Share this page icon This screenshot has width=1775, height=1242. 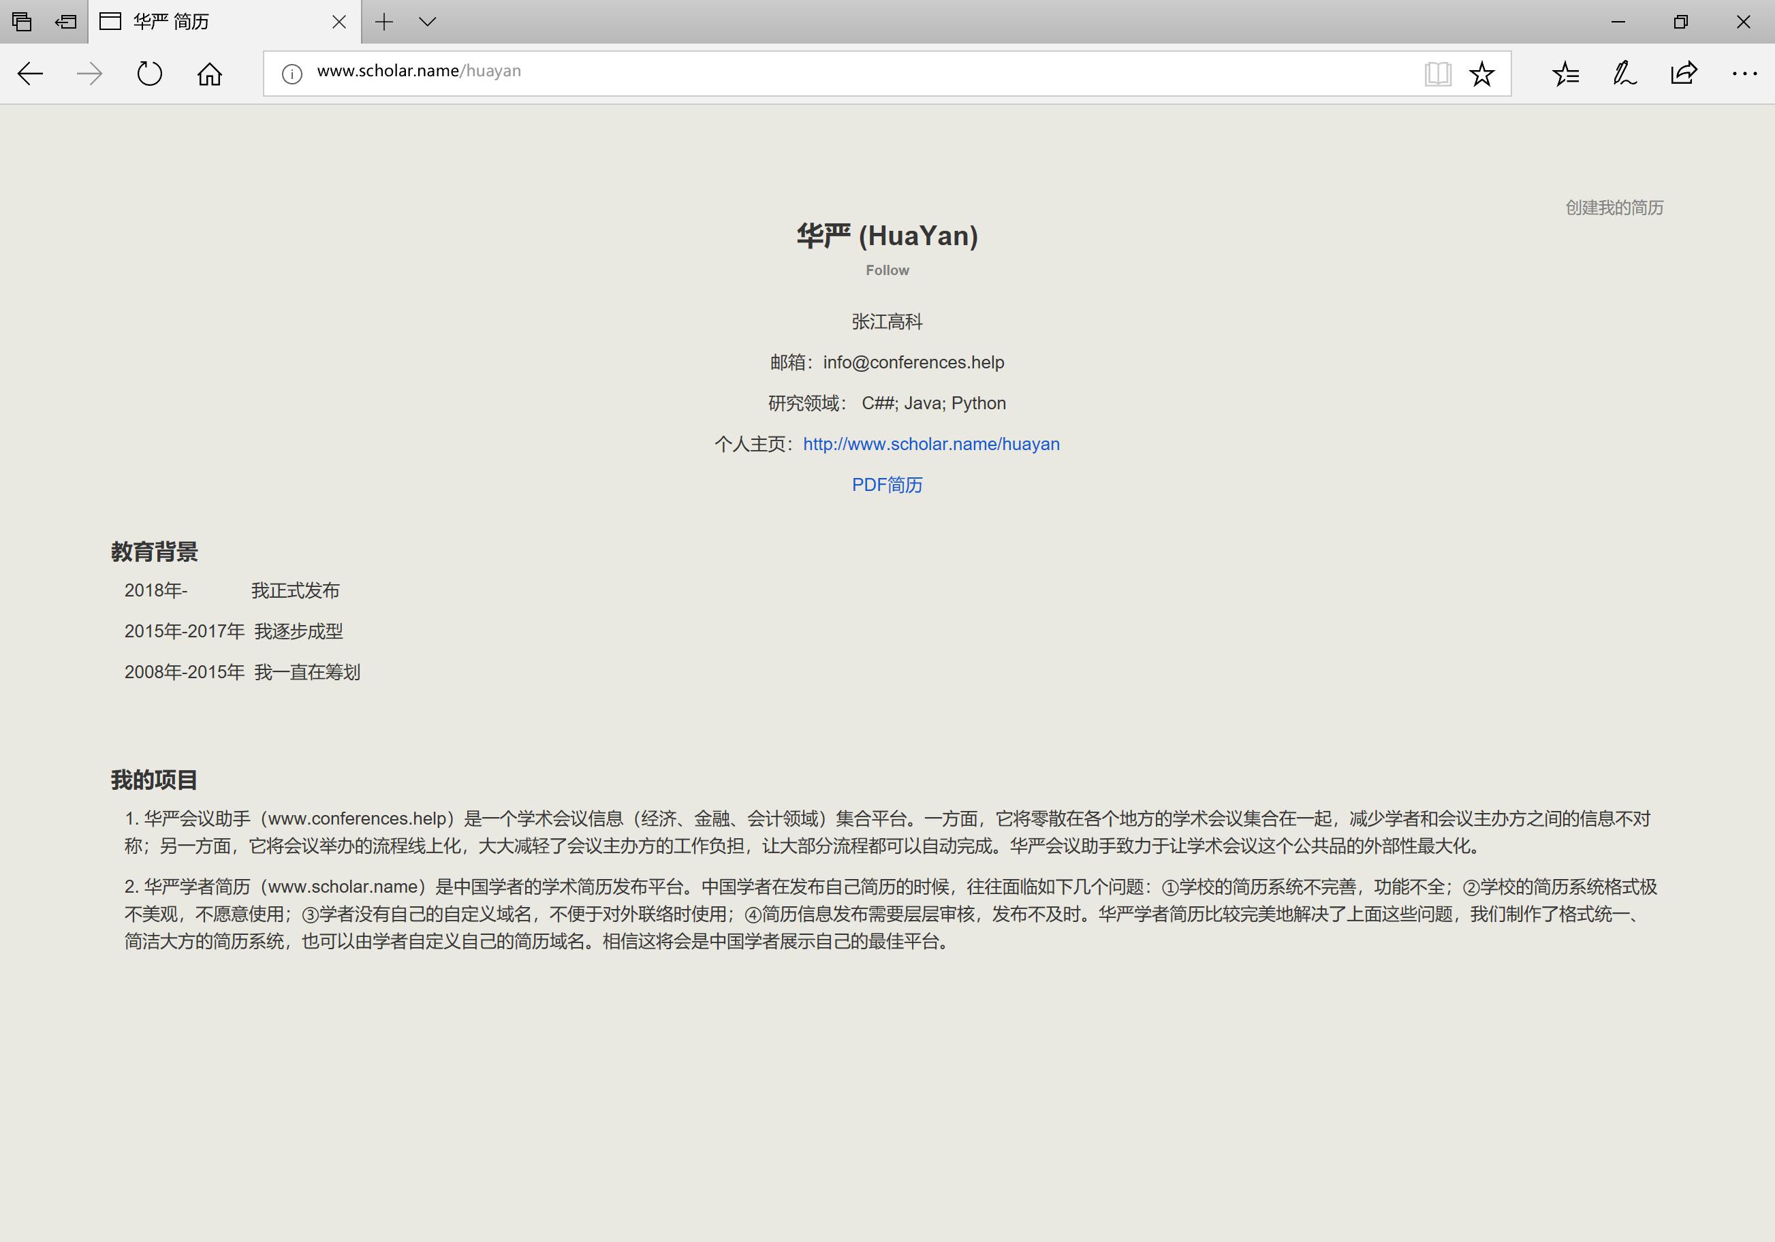[x=1684, y=74]
